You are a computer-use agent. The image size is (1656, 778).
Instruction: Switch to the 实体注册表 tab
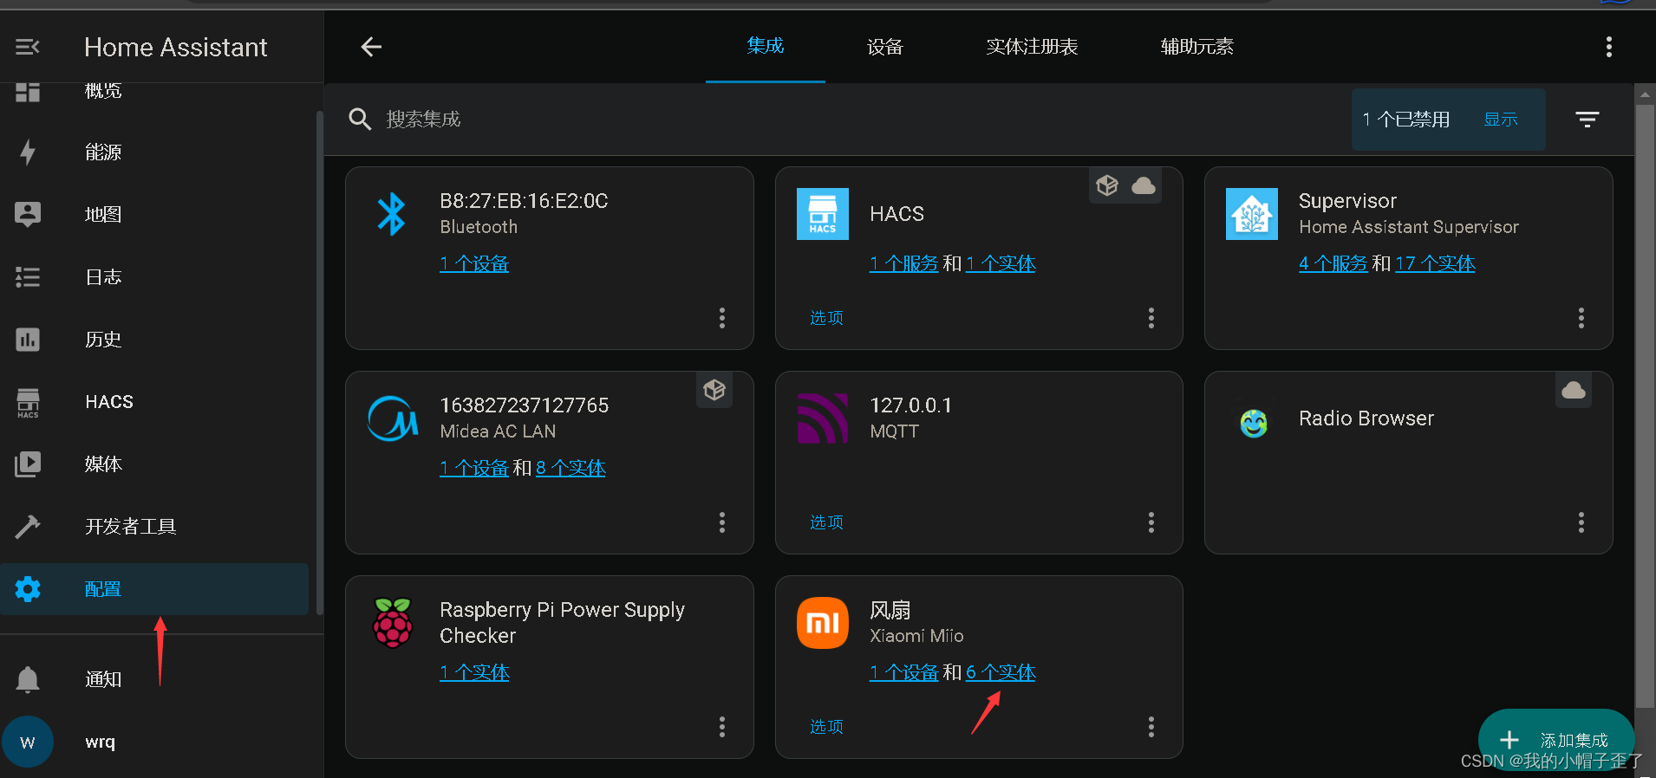click(1032, 47)
